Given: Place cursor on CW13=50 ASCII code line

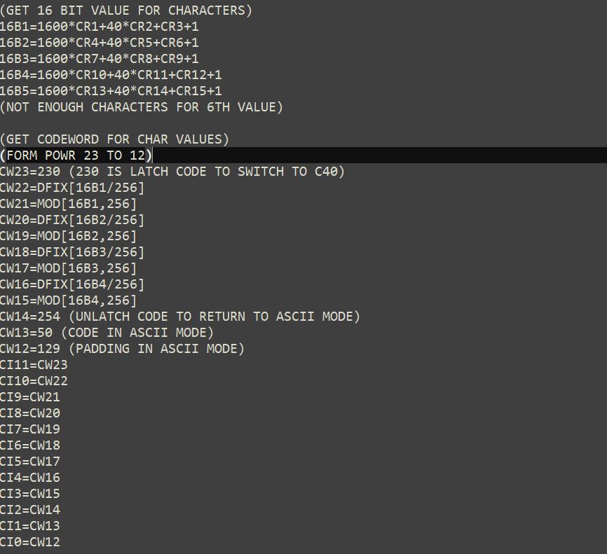Looking at the screenshot, I should (x=107, y=333).
